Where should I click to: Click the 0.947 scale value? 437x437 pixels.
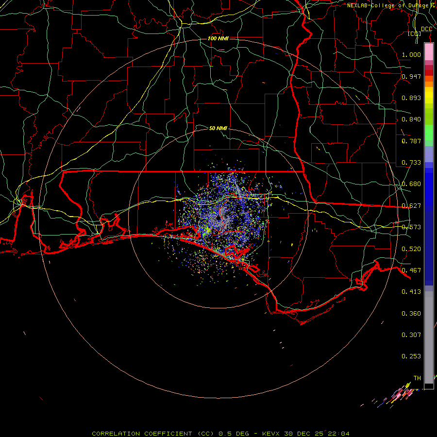click(x=411, y=76)
